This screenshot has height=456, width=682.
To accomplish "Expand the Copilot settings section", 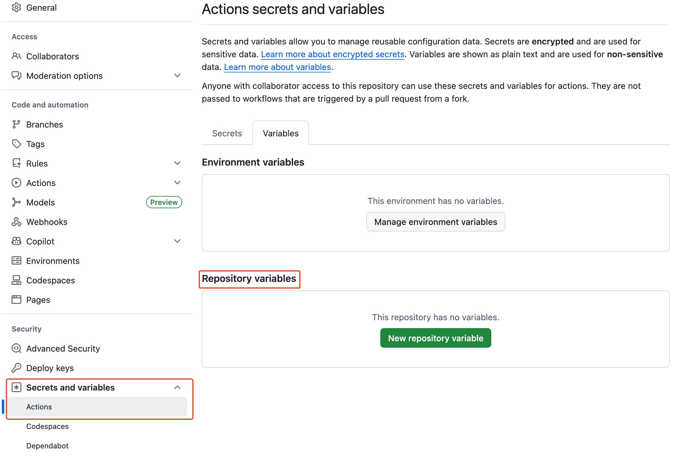I will click(177, 241).
